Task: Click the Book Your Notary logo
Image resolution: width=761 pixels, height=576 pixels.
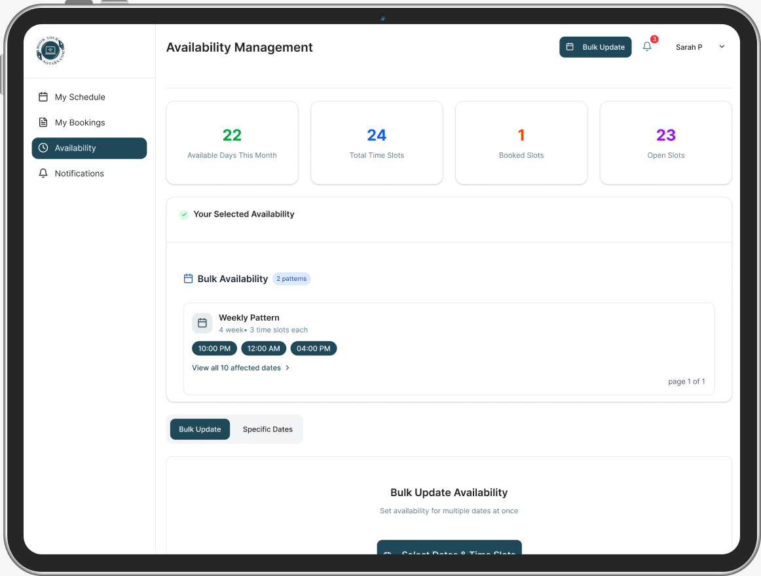Action: coord(50,50)
